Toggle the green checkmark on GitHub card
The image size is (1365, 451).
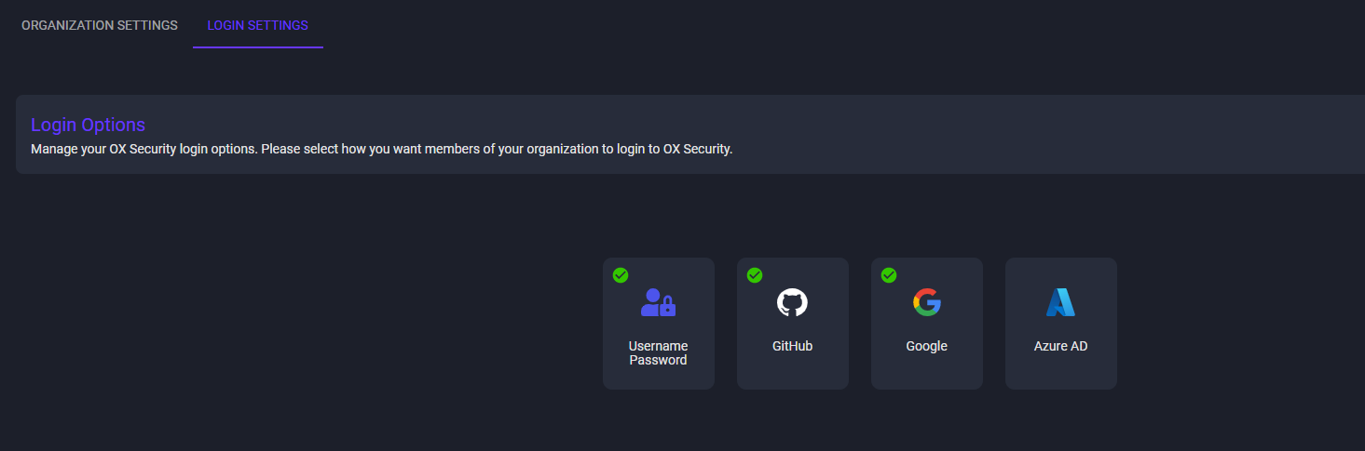tap(755, 275)
